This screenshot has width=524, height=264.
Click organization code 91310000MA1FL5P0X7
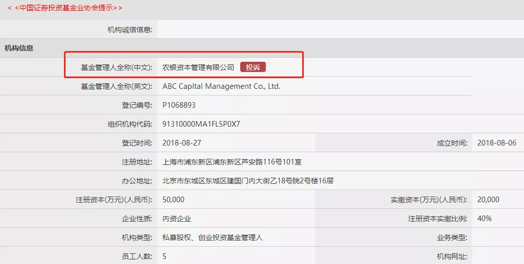(201, 124)
